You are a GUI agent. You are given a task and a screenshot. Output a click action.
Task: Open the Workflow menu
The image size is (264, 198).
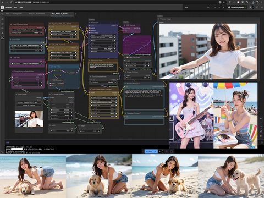(8, 7)
